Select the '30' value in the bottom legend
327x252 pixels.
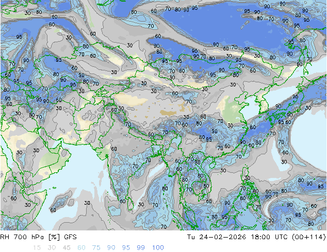coord(52,248)
